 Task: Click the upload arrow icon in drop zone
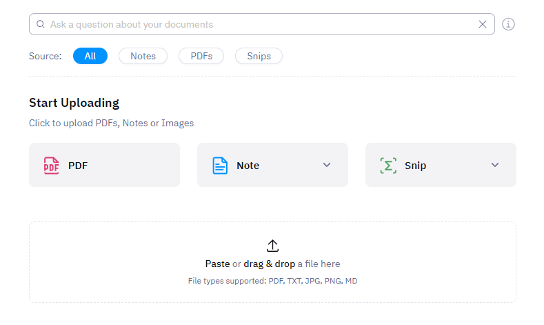(x=272, y=246)
